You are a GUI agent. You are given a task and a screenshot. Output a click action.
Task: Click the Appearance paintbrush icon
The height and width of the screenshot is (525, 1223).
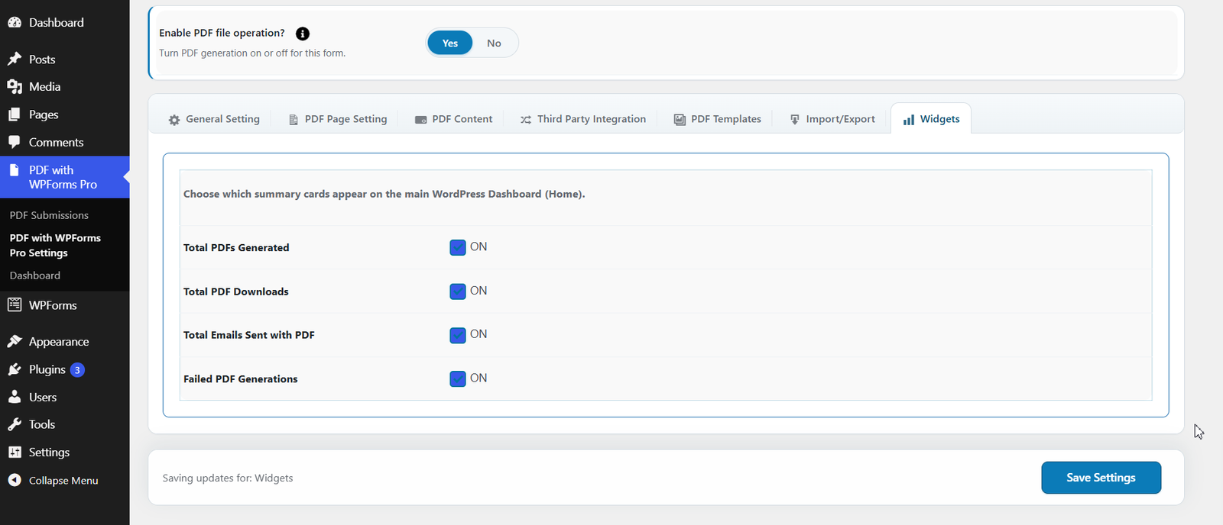(x=15, y=342)
